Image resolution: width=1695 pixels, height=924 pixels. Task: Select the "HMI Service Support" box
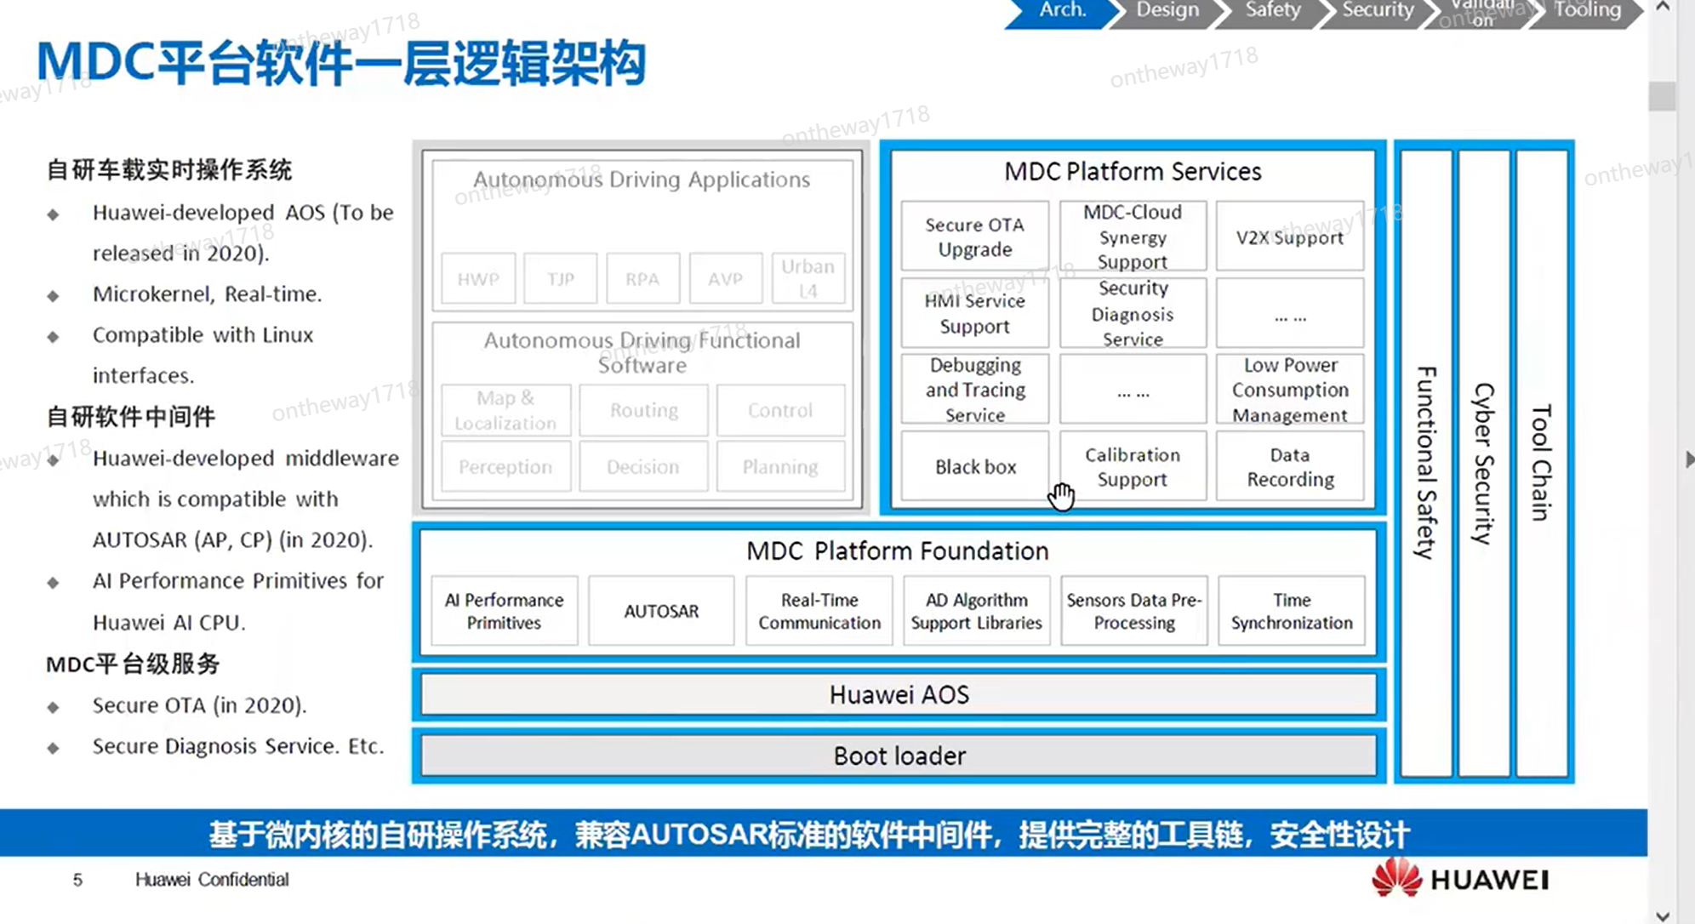(x=975, y=313)
